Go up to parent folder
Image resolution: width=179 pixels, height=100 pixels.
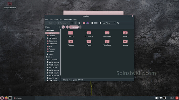pyautogui.click(x=72, y=23)
